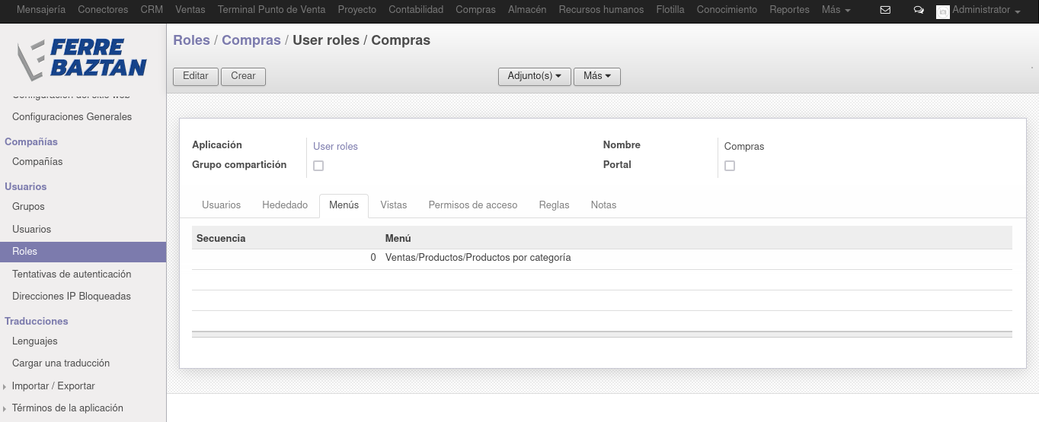Screen dimensions: 1039x422
Task: Expand Términos de la aplicación sidebar section
Action: 67,408
